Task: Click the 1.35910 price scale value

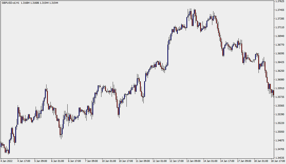Action: coord(279,88)
